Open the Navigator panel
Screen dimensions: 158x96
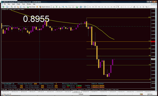pyautogui.click(x=18, y=7)
